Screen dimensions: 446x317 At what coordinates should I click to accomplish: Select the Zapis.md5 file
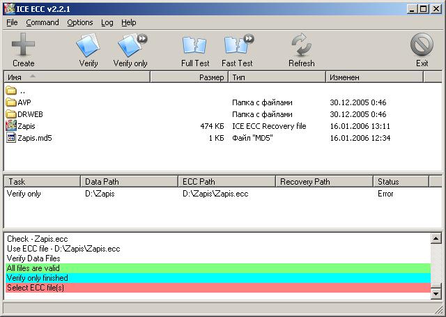34,138
